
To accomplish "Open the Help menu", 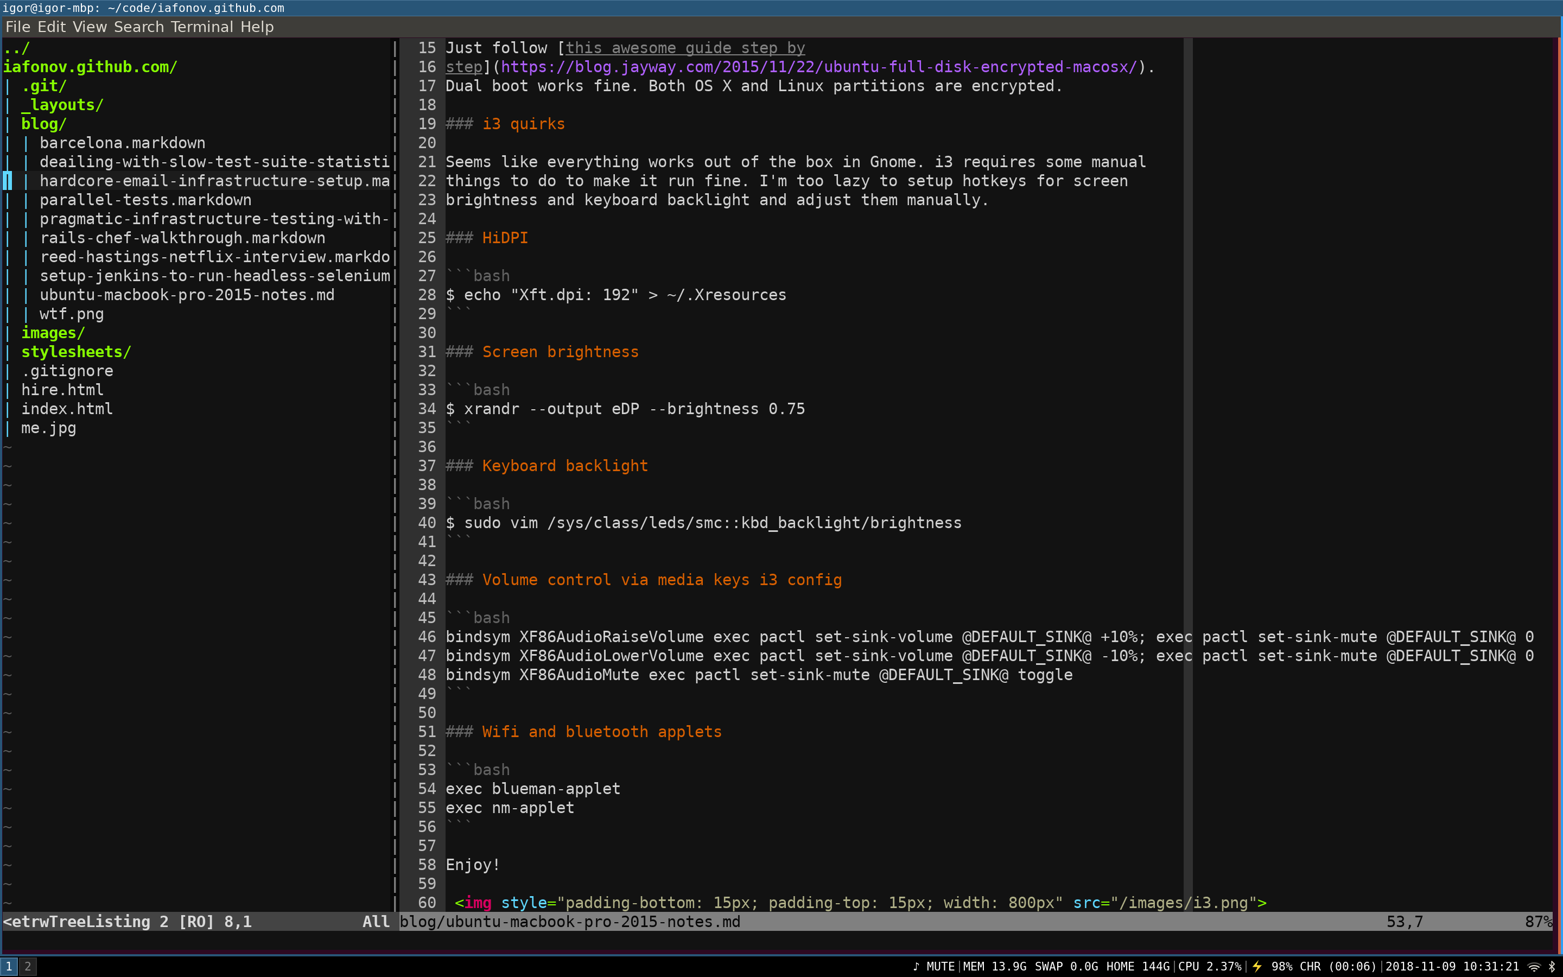I will point(257,27).
